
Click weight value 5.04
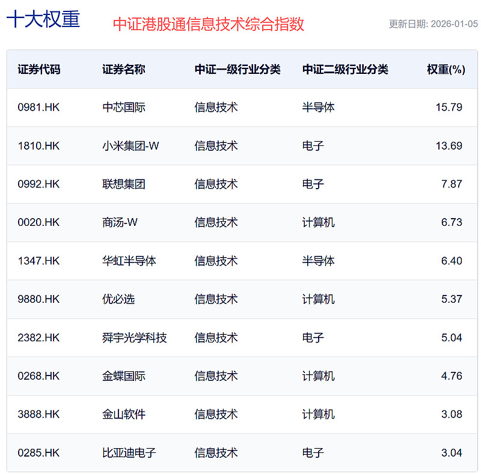[452, 338]
